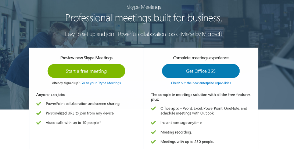This screenshot has height=149, width=294.
Task: Click the checkmark beside Office apps feature
Action: tap(153, 108)
